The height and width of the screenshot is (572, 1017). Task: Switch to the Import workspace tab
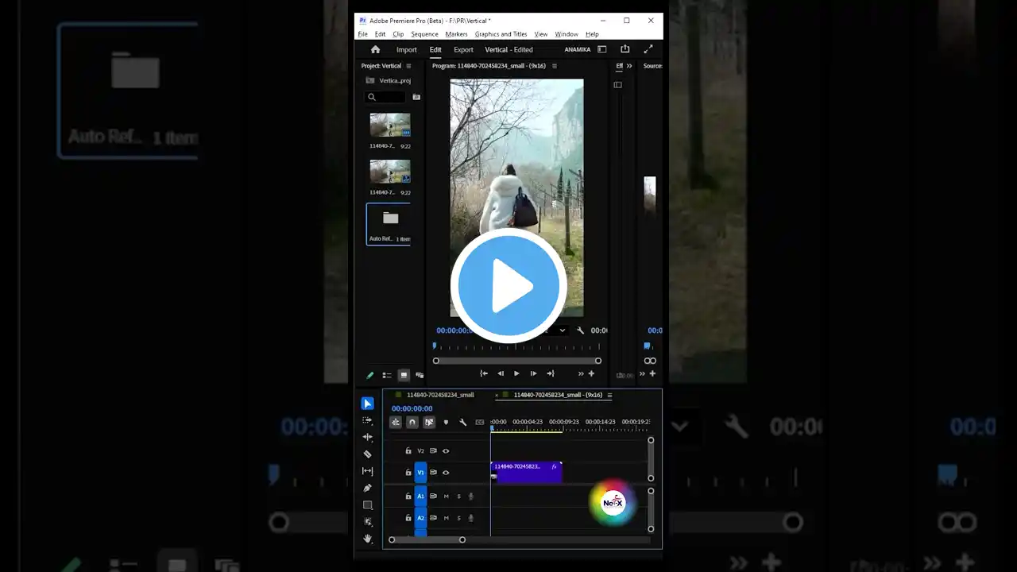[x=406, y=49]
